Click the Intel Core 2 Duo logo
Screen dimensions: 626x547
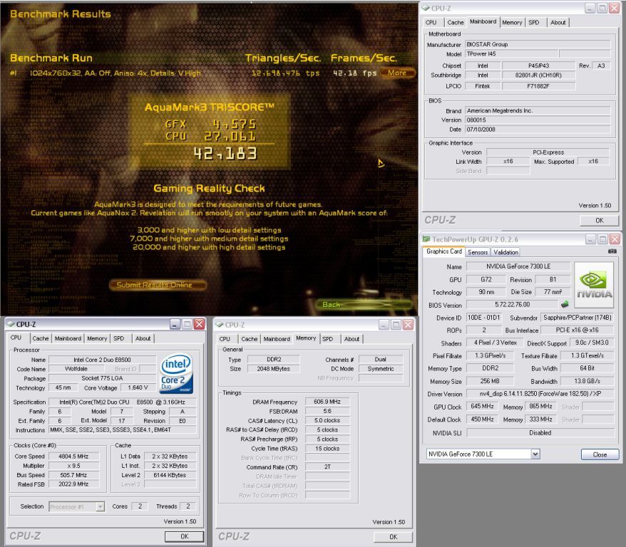[176, 374]
